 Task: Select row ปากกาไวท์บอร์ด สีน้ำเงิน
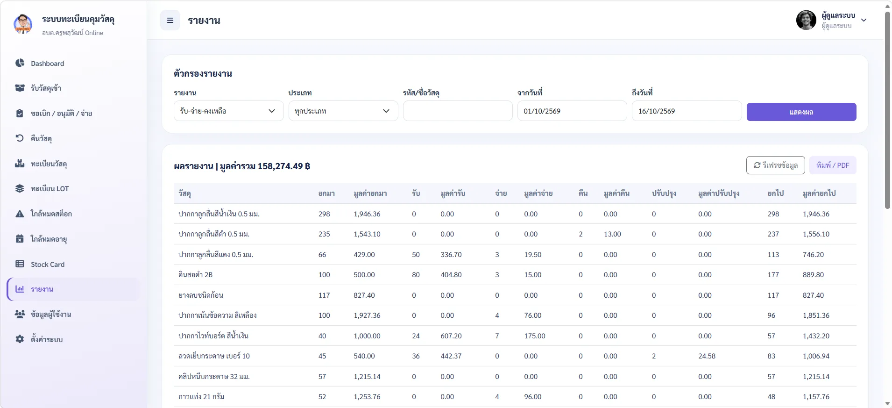515,336
